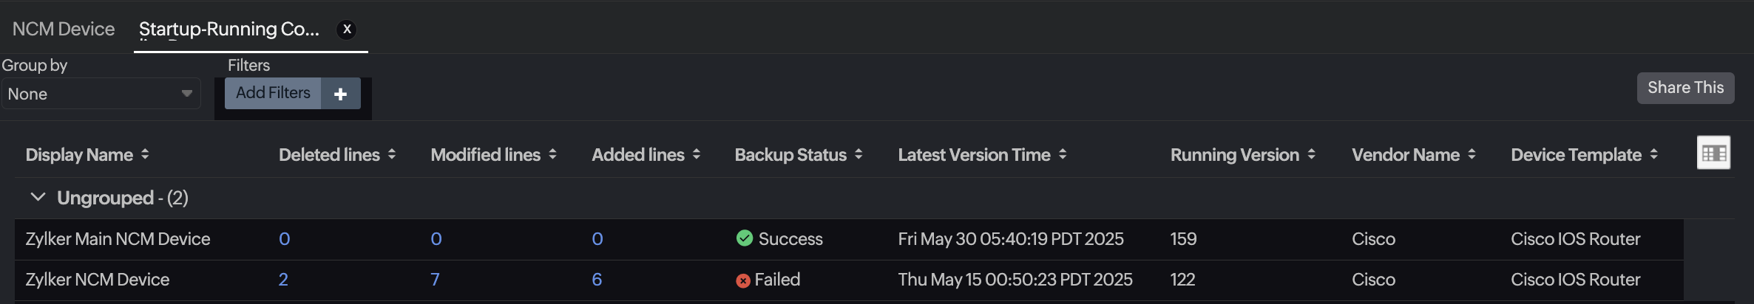Viewport: 1754px width, 304px height.
Task: Open the column chooser icon
Action: tap(1713, 153)
